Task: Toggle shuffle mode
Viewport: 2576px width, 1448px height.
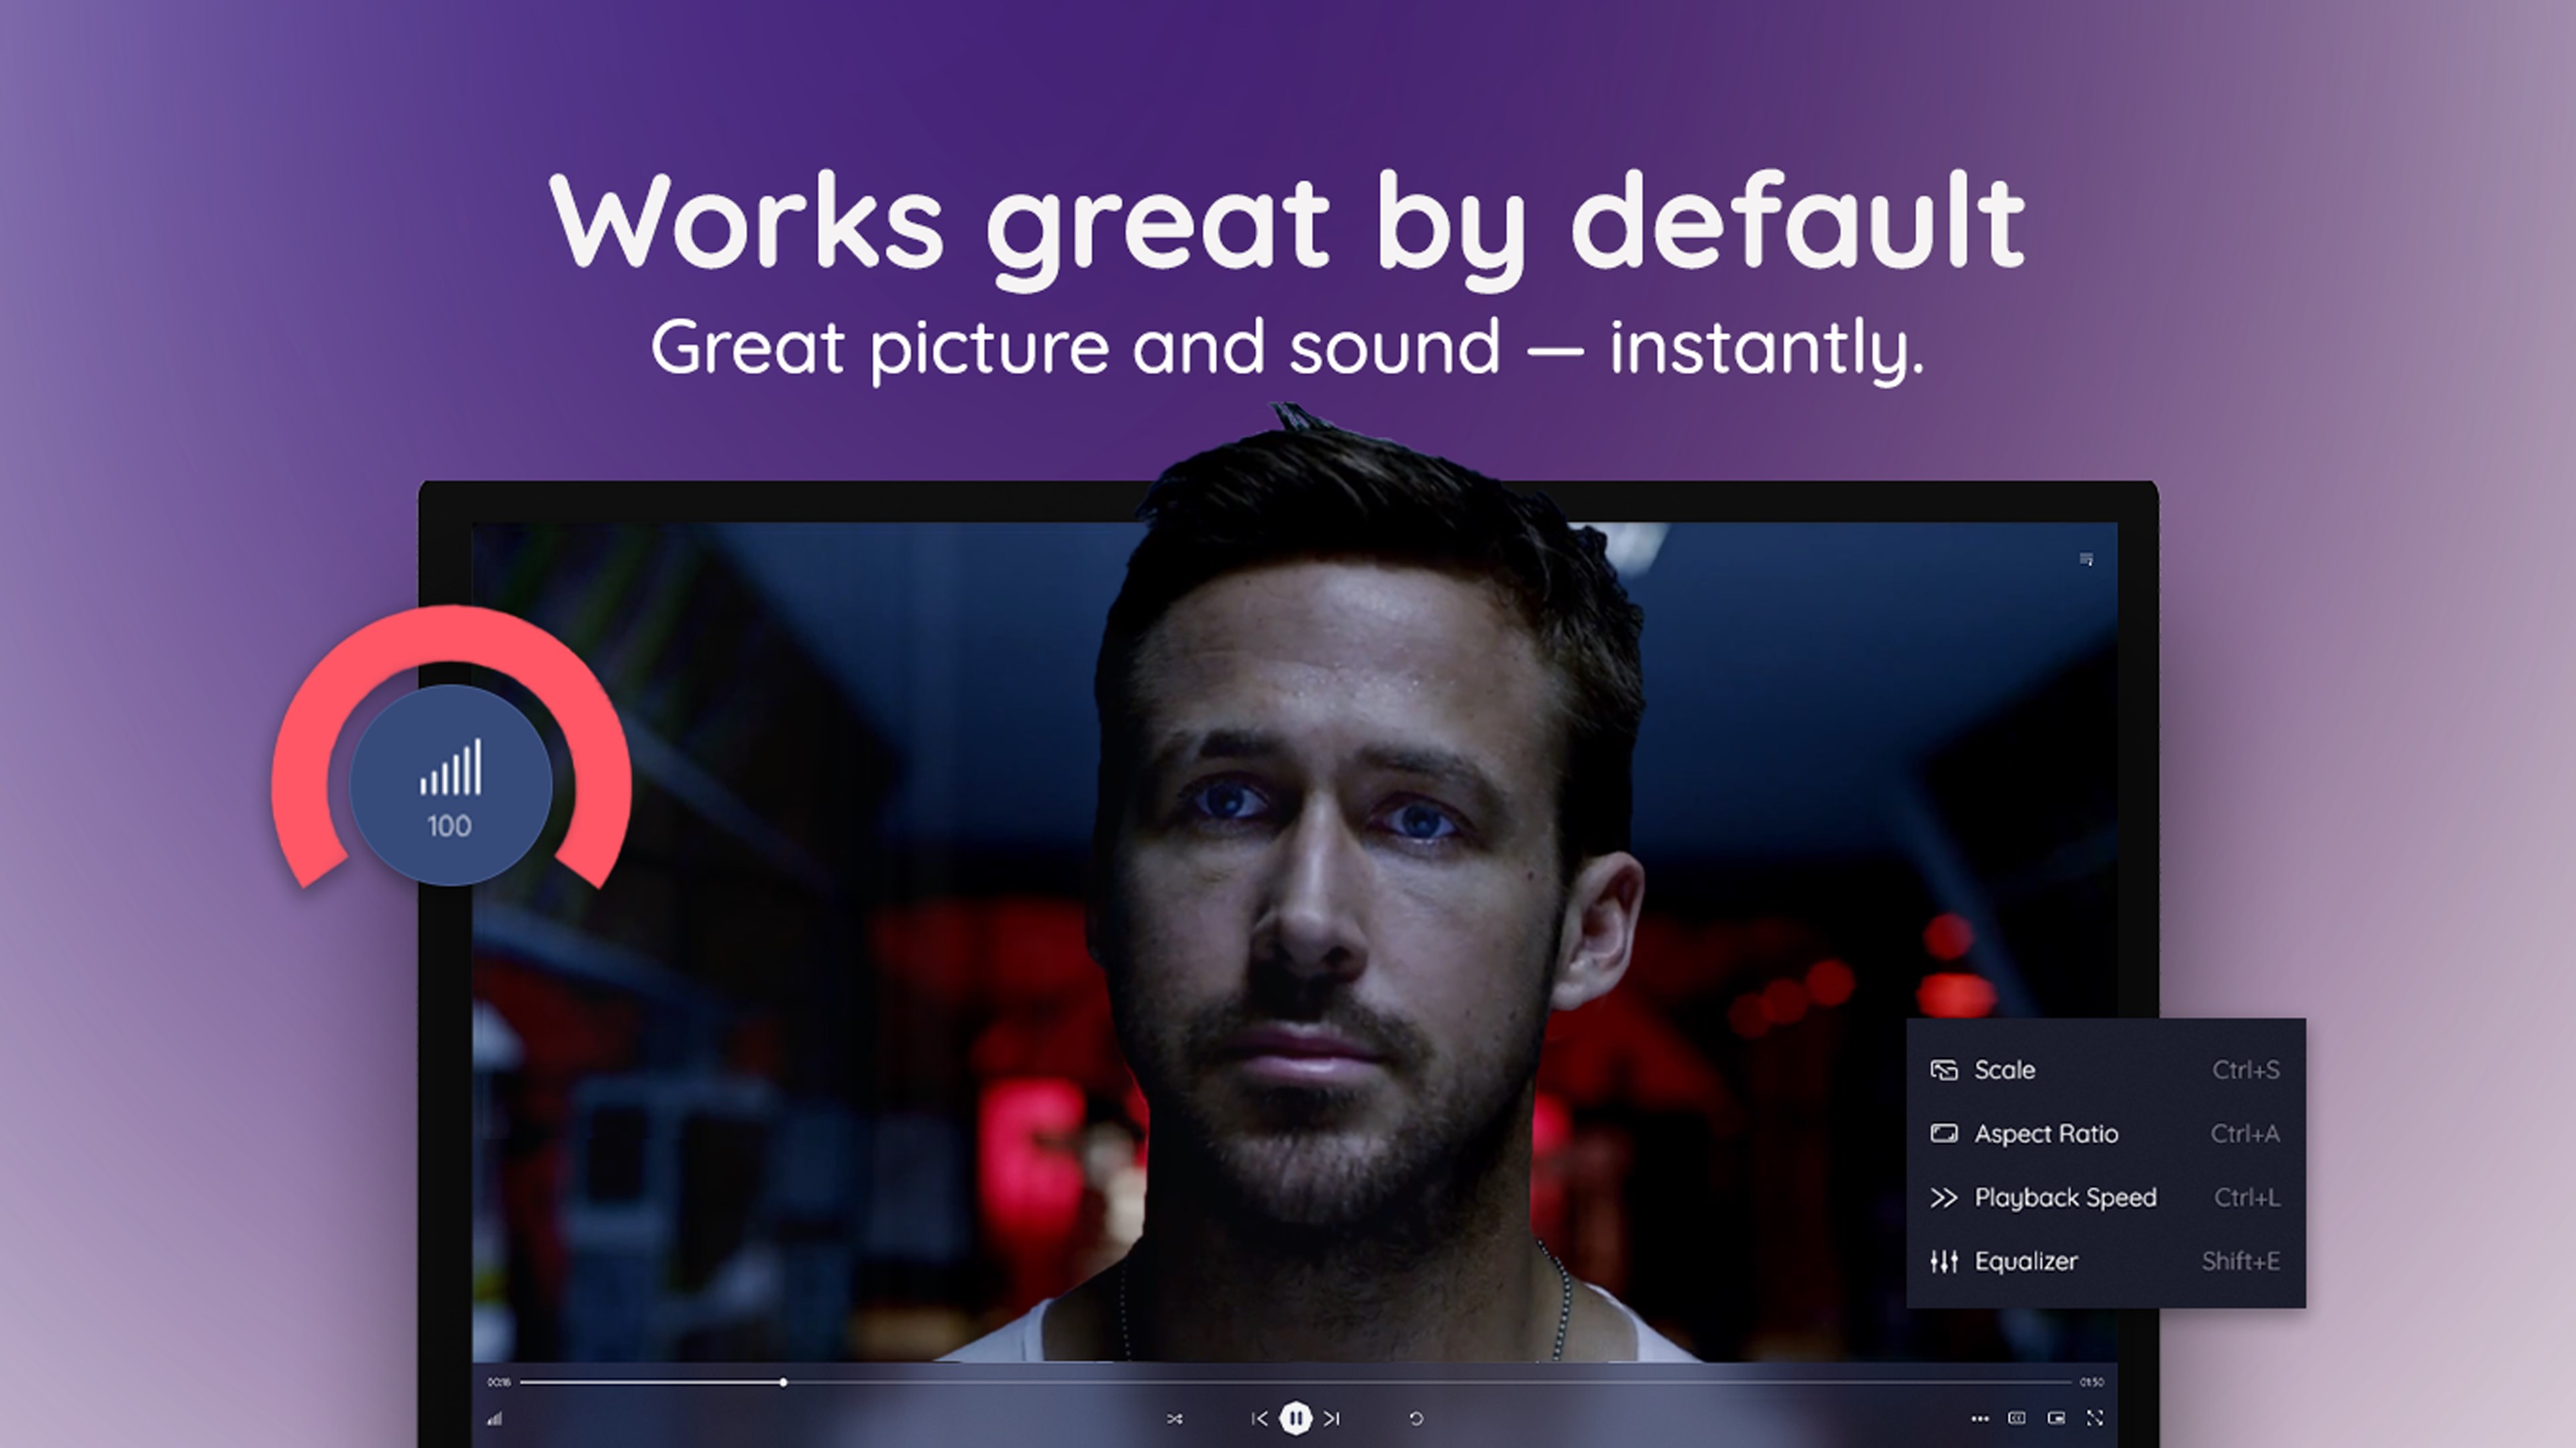Action: click(1174, 1418)
